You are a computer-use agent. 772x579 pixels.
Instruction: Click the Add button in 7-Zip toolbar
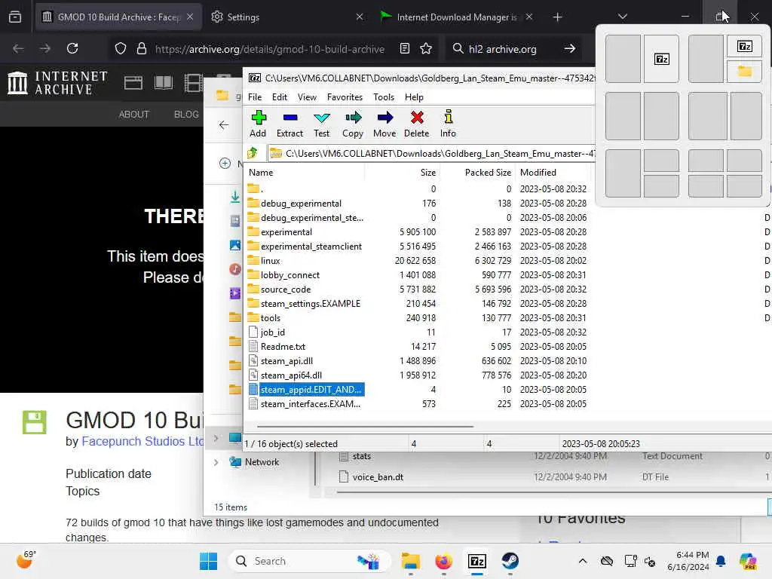tap(258, 124)
